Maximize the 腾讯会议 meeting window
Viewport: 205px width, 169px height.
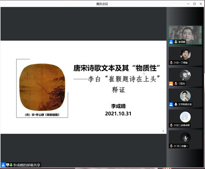(x=194, y=4)
